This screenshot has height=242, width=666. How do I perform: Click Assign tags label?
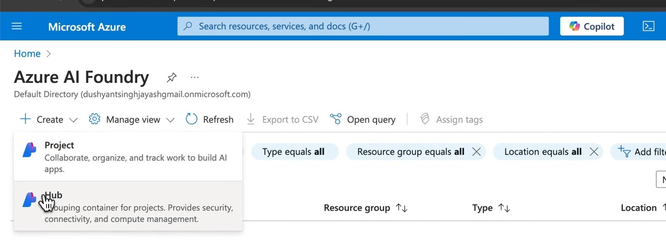click(459, 119)
